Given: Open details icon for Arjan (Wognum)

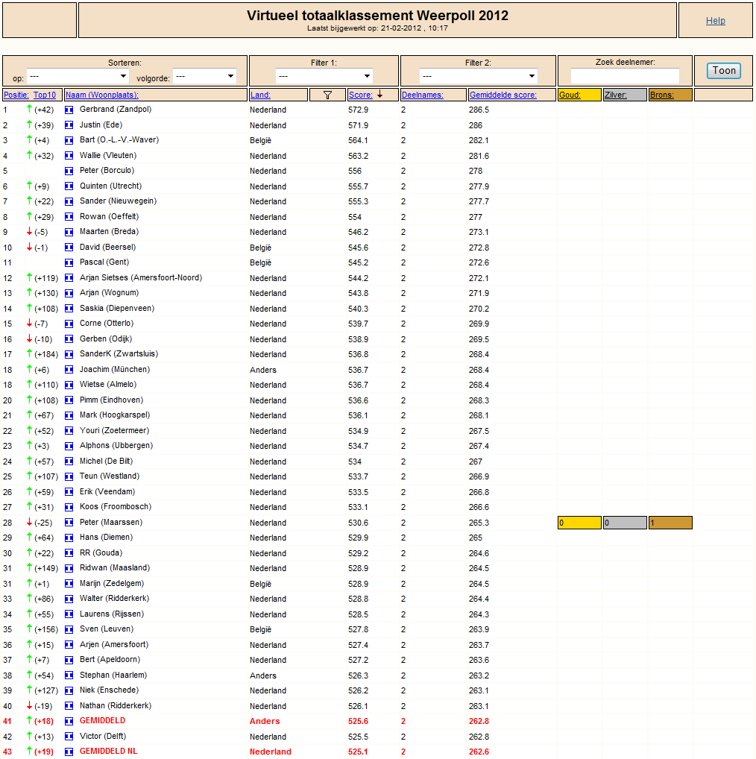Looking at the screenshot, I should pos(69,293).
